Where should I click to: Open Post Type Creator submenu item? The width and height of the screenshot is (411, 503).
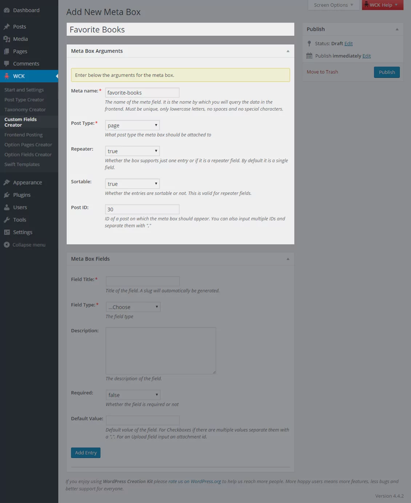[x=24, y=100]
